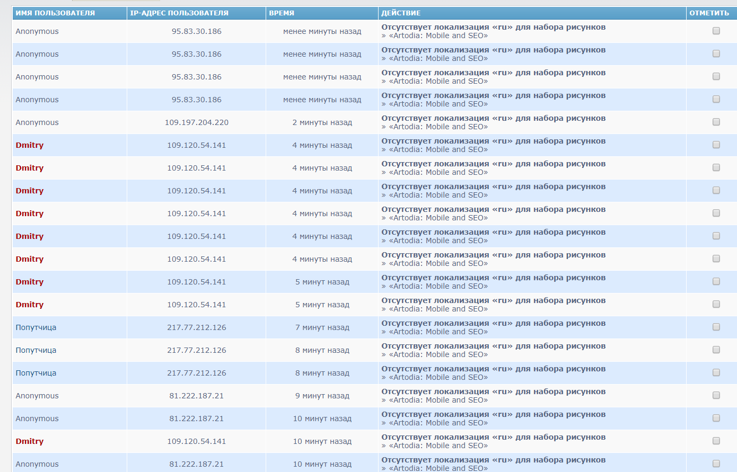Image resolution: width=737 pixels, height=472 pixels.
Task: Click the time cell '9 минут назад'
Action: point(322,396)
